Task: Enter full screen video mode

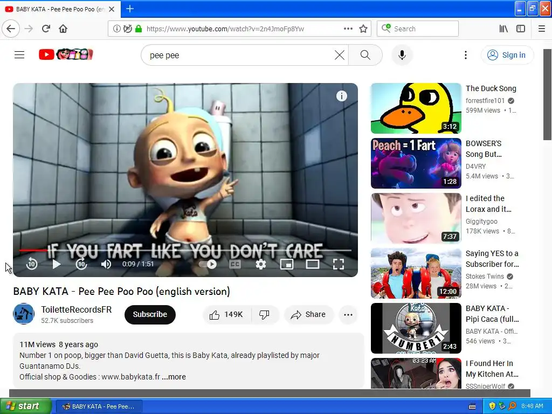Action: pyautogui.click(x=339, y=264)
